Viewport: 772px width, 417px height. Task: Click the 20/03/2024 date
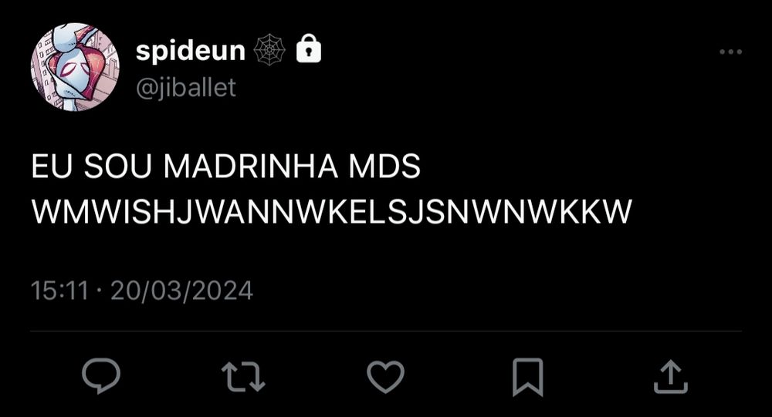coord(181,290)
